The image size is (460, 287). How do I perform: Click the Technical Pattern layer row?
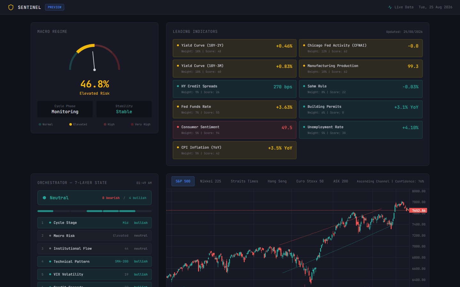click(95, 261)
